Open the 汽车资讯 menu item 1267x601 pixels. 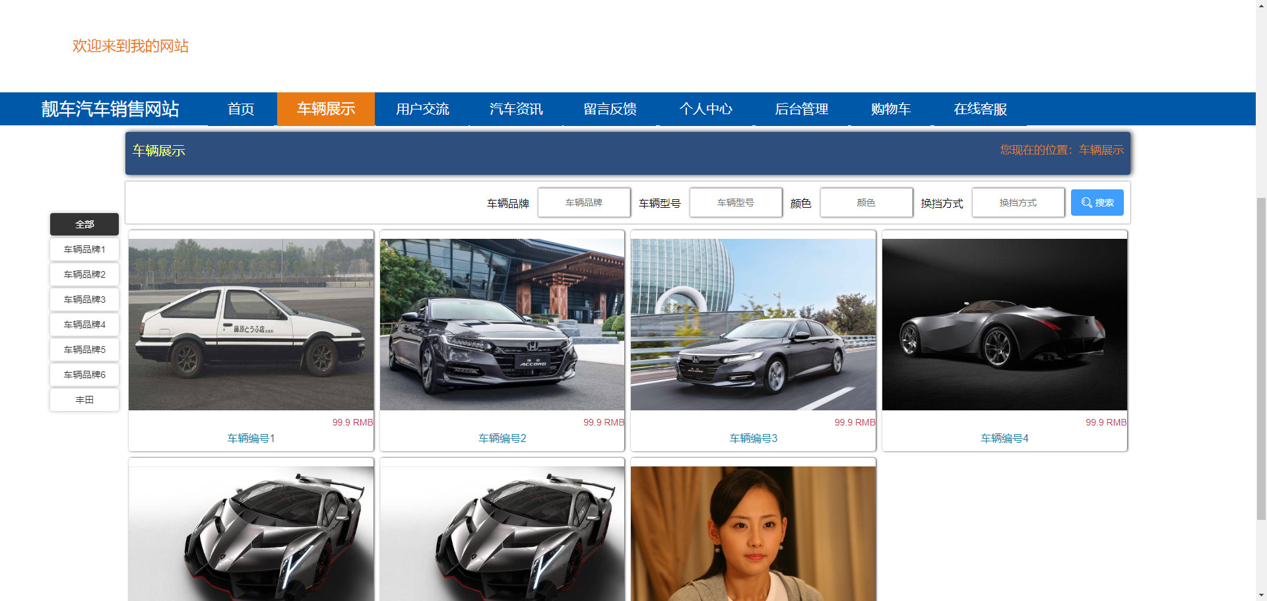pos(516,109)
